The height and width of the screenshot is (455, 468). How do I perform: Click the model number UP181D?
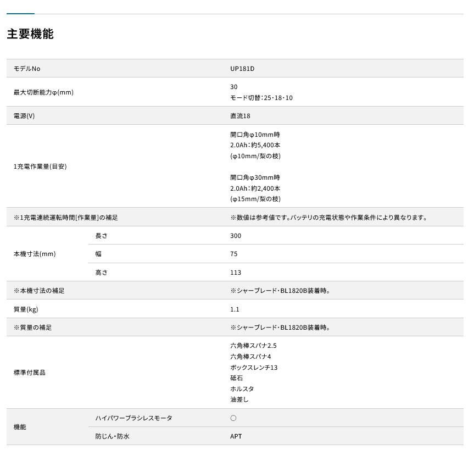[x=242, y=69]
